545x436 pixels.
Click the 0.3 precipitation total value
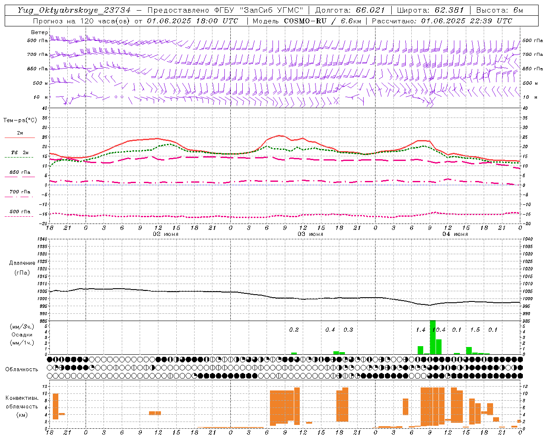[x=348, y=330]
